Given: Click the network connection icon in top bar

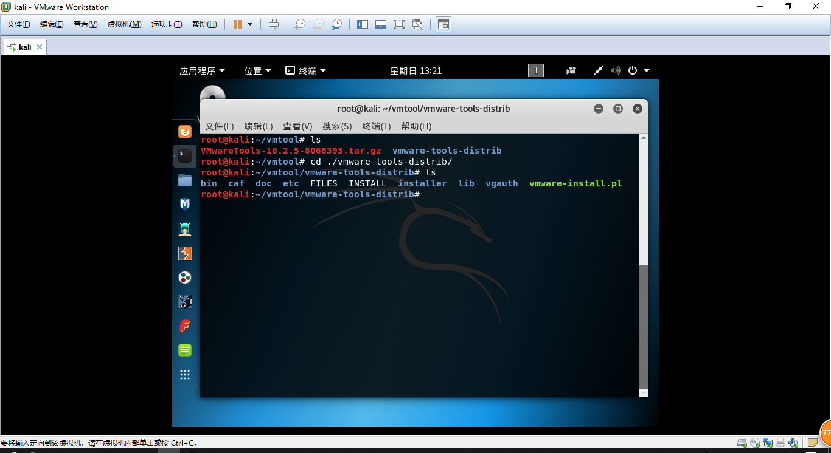Looking at the screenshot, I should [599, 71].
